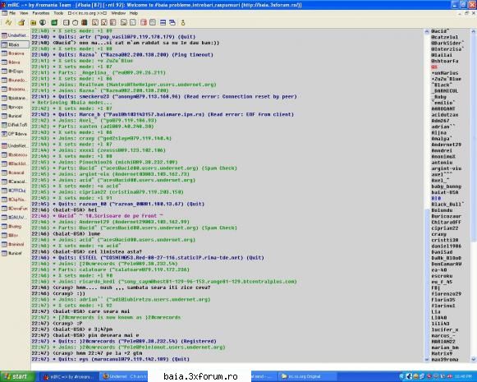Select nick ciprian22 in the nick list

[x=445, y=228]
